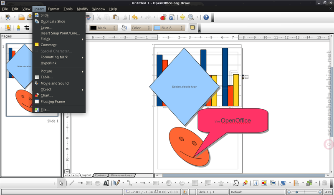
Task: Select the Layout layer tab
Action: click(86, 175)
